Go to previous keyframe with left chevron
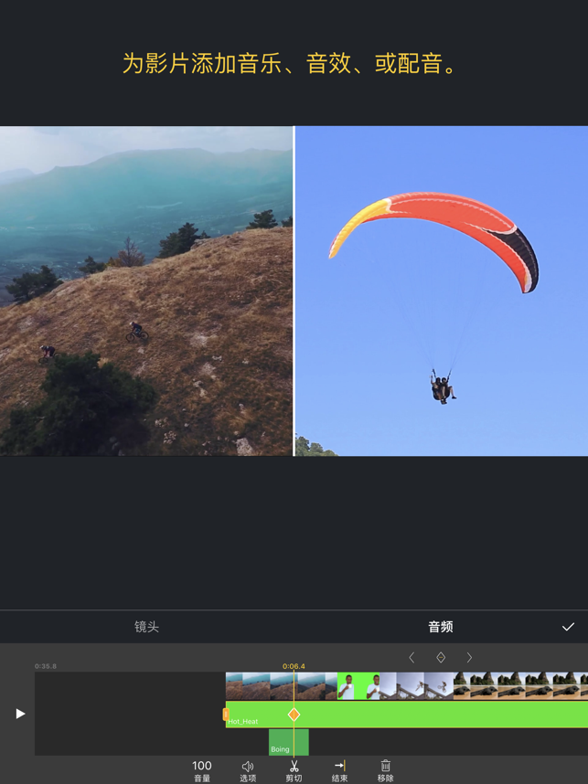 pyautogui.click(x=412, y=658)
